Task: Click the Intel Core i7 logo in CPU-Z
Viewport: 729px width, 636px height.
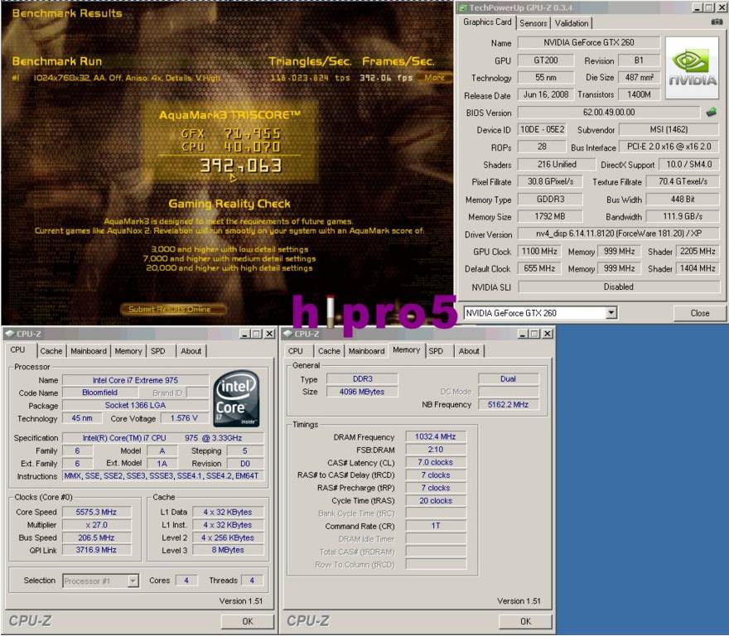Action: [237, 398]
